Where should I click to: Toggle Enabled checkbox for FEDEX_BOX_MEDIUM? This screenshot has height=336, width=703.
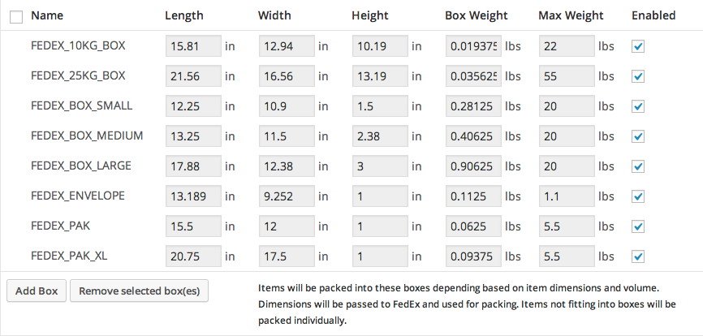point(638,136)
